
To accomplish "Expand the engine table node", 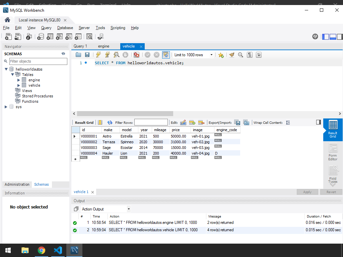I will (x=19, y=80).
